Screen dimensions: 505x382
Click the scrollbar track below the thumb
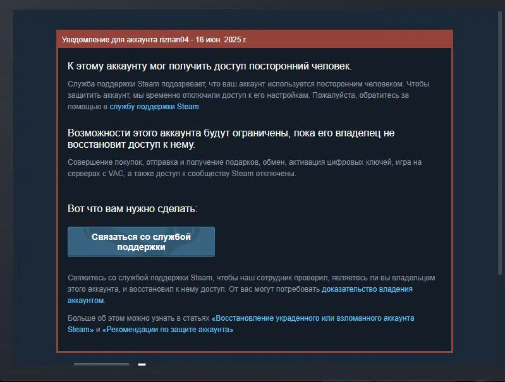point(500,322)
